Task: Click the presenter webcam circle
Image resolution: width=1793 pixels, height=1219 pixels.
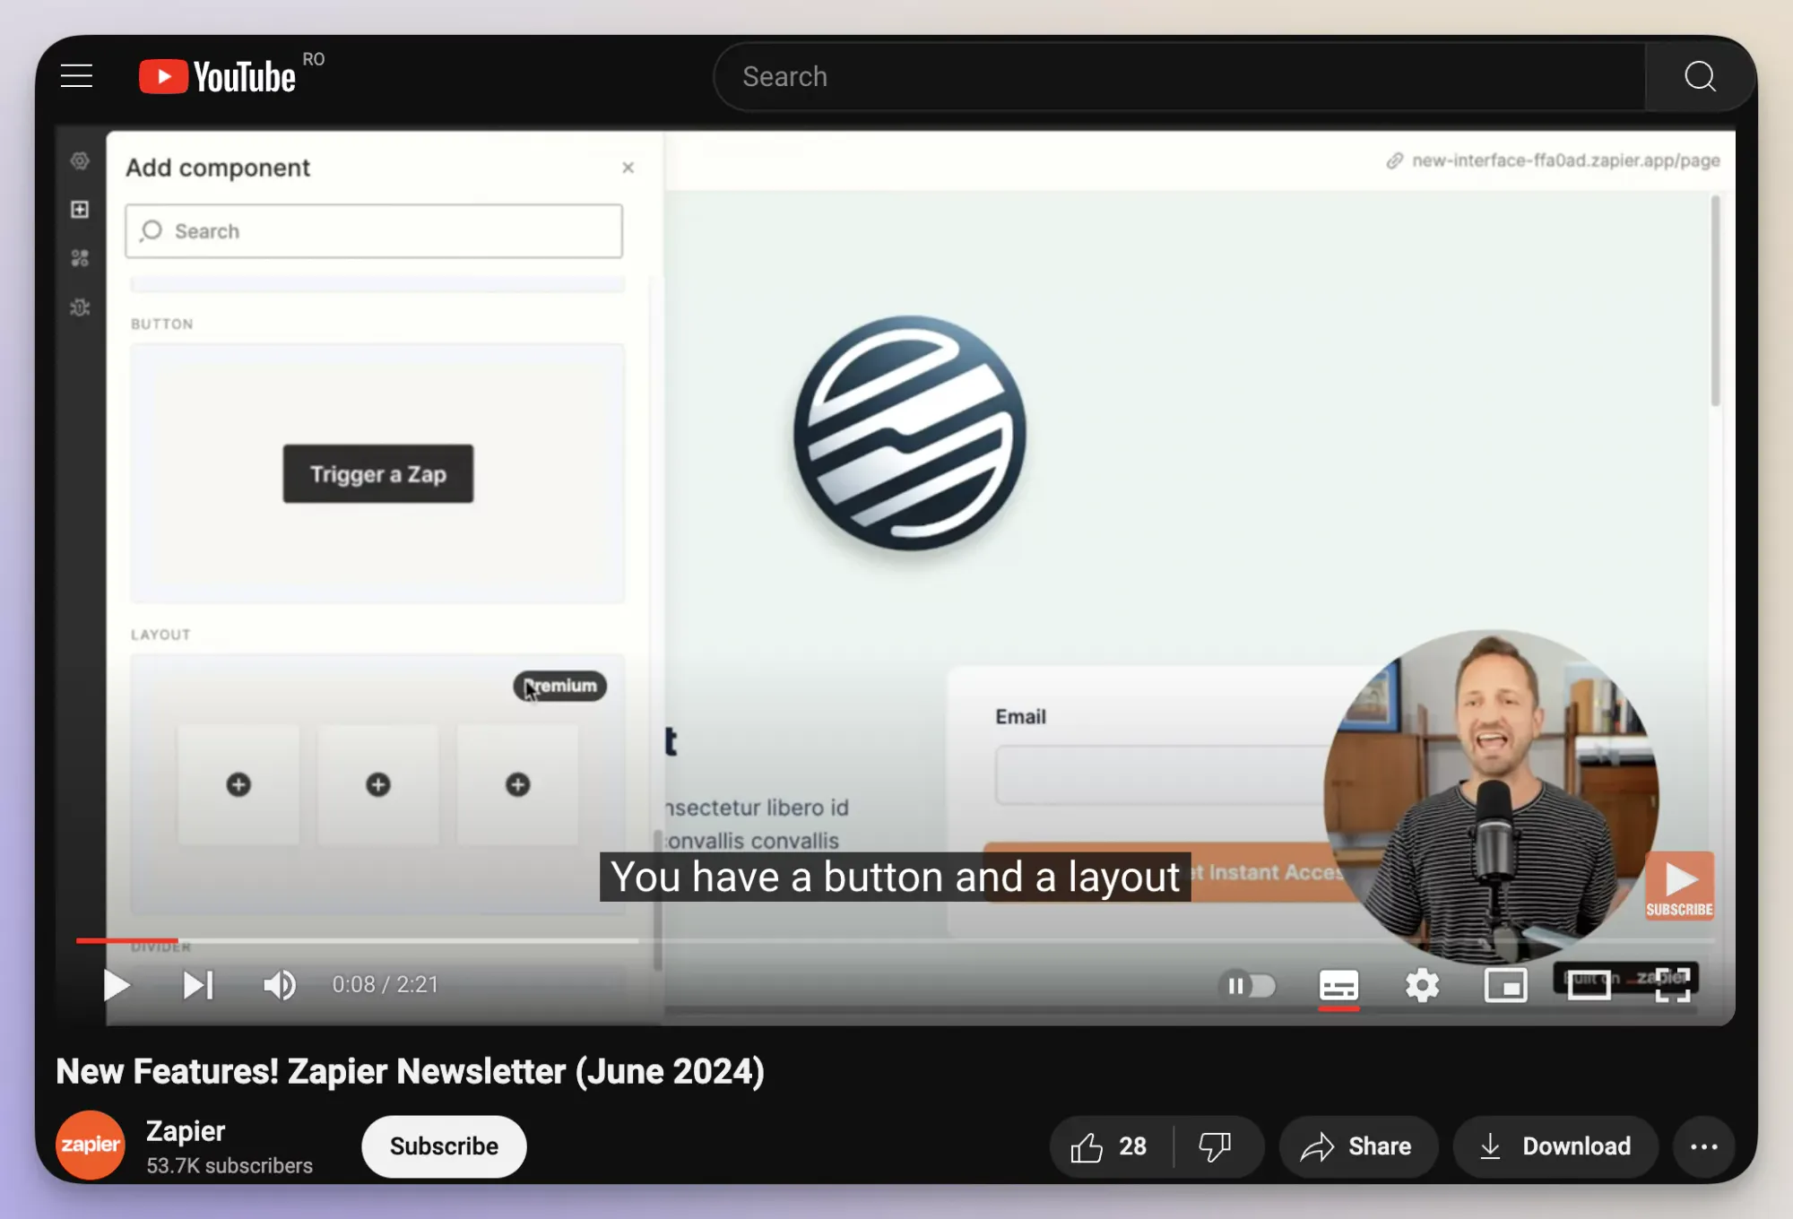Action: [x=1491, y=796]
